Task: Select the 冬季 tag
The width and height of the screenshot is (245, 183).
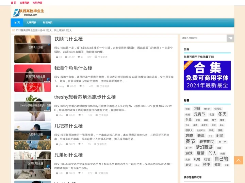Action: pos(188,120)
